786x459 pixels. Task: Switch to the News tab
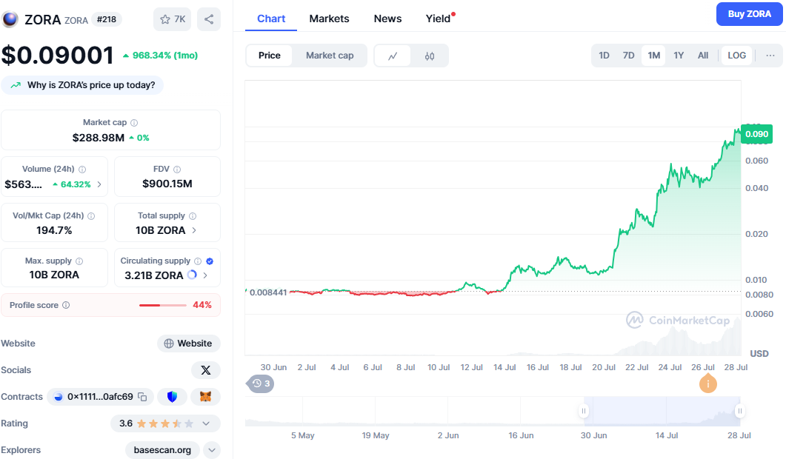point(387,19)
